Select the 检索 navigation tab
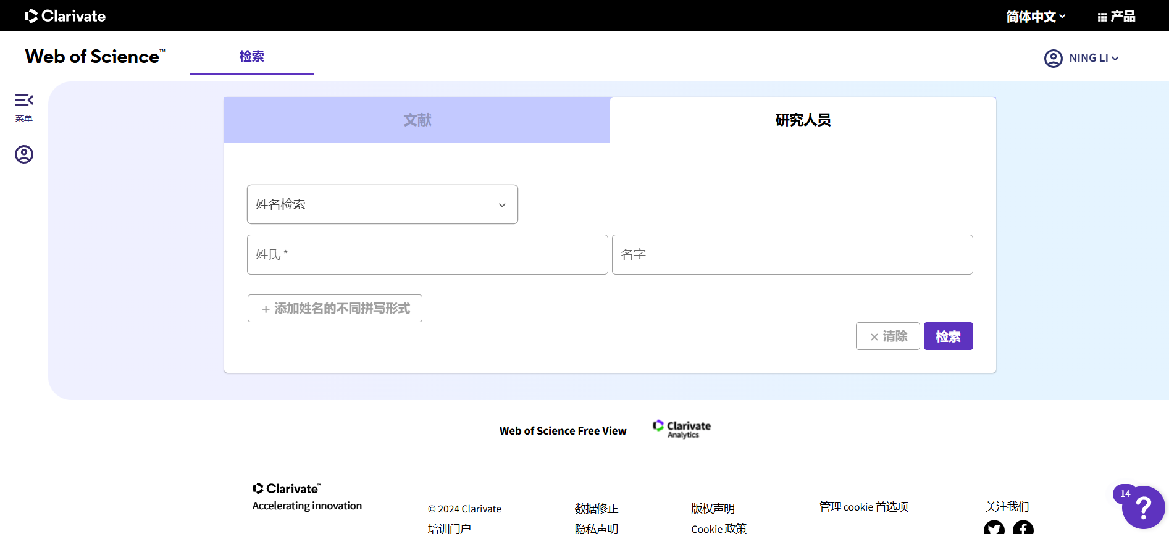Viewport: 1169px width, 534px height. tap(252, 57)
